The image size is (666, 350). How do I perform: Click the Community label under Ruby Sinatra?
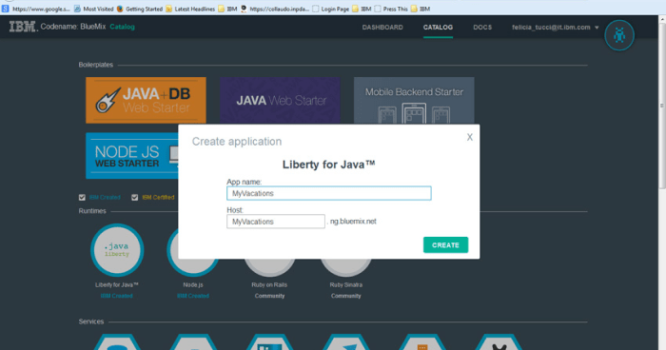345,296
